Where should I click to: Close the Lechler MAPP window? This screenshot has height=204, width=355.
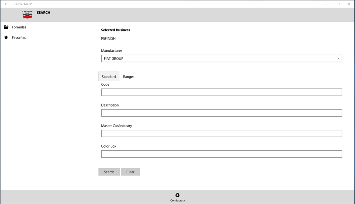click(349, 4)
